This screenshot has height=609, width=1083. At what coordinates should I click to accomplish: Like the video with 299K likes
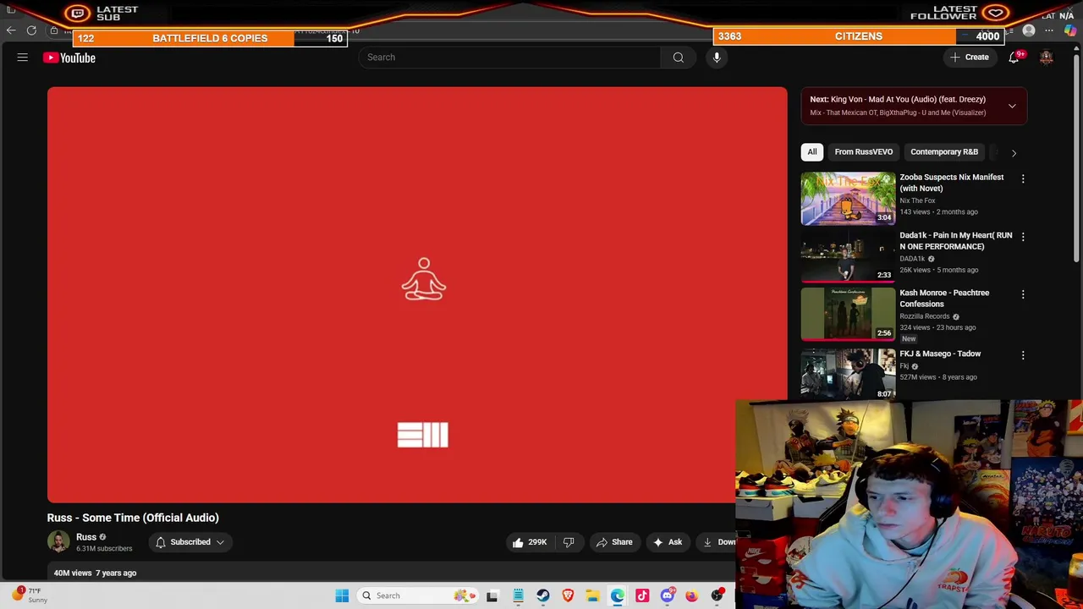[529, 542]
